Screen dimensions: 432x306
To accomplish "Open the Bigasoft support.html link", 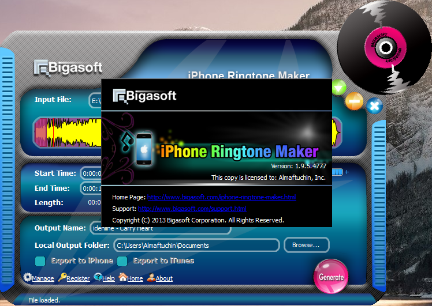I will point(192,209).
